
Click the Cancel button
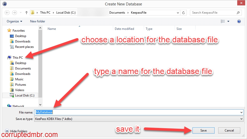coord(229,131)
